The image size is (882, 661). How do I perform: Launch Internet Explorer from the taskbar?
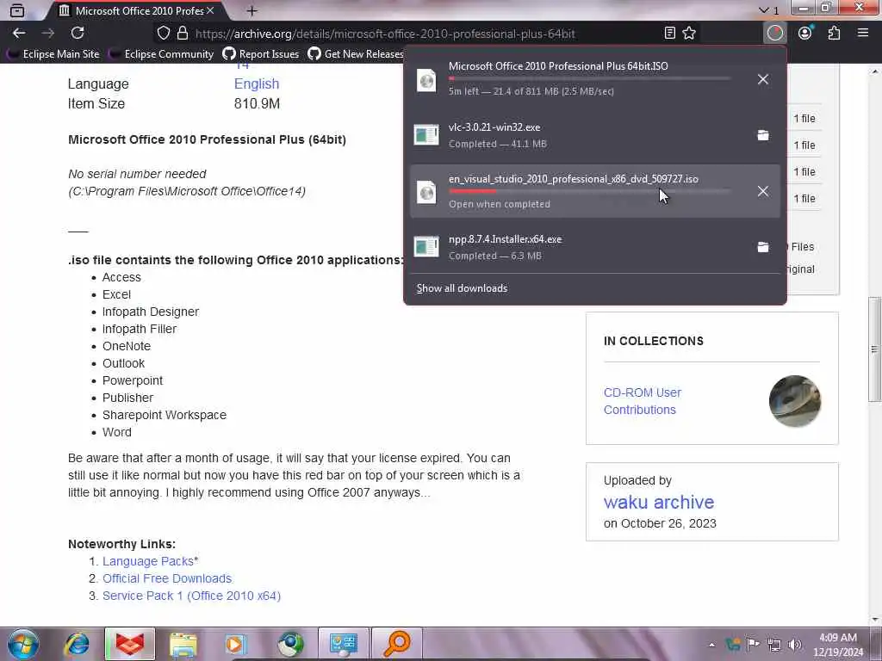77,644
